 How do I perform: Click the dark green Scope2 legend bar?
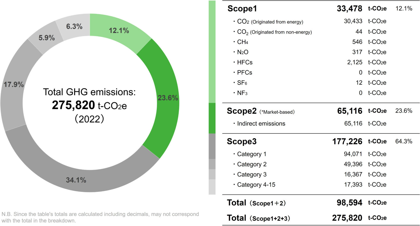click(212, 118)
